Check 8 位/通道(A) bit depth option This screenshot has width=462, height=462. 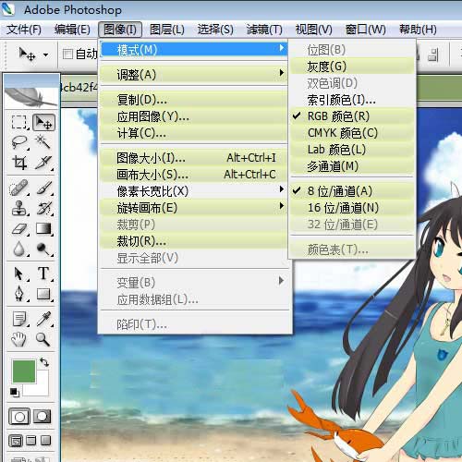coord(352,191)
